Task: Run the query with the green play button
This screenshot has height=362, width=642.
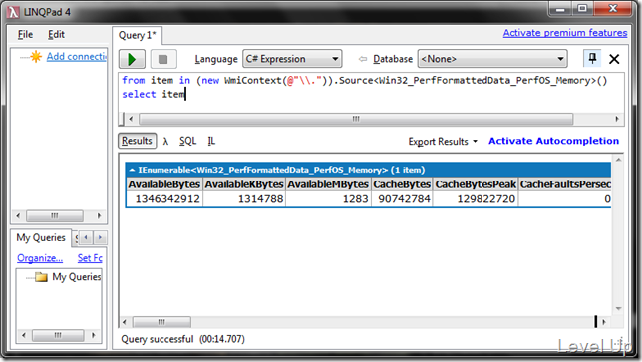Action: [132, 59]
